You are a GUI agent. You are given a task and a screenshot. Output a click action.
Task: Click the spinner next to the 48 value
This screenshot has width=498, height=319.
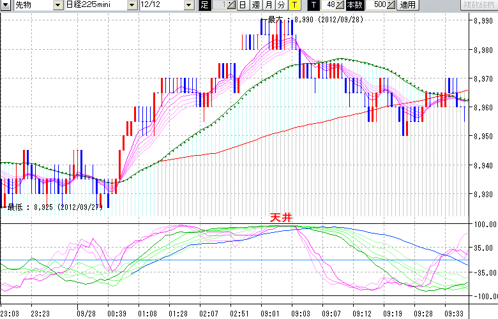pos(341,5)
